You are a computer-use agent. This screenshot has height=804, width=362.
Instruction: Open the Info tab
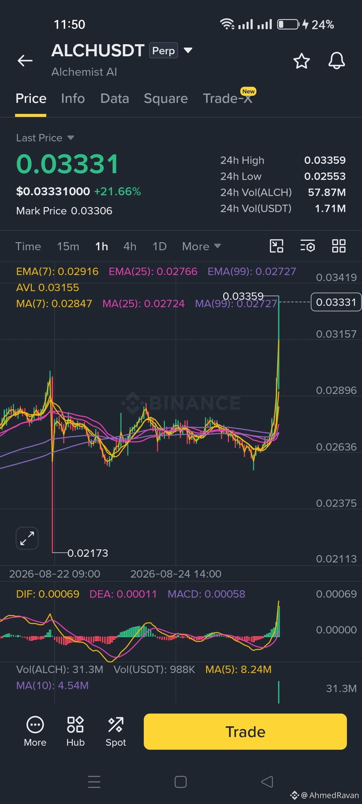point(73,98)
